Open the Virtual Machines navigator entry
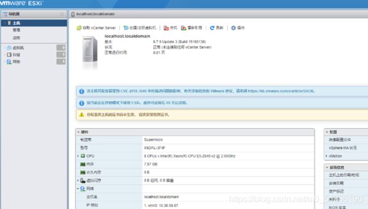 coord(18,48)
